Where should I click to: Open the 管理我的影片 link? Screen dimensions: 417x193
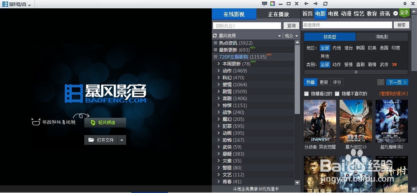coord(394,94)
